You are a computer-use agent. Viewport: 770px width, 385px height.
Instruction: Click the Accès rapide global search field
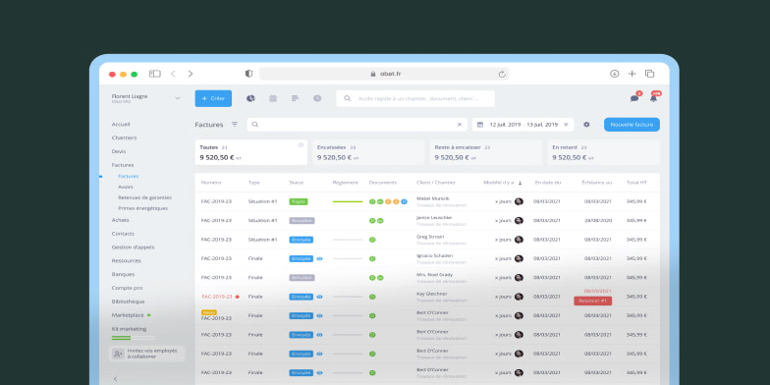pos(415,98)
